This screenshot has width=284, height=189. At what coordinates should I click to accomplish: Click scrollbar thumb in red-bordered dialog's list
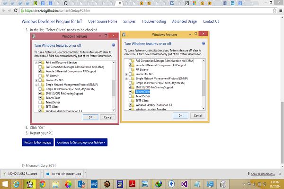[114, 88]
